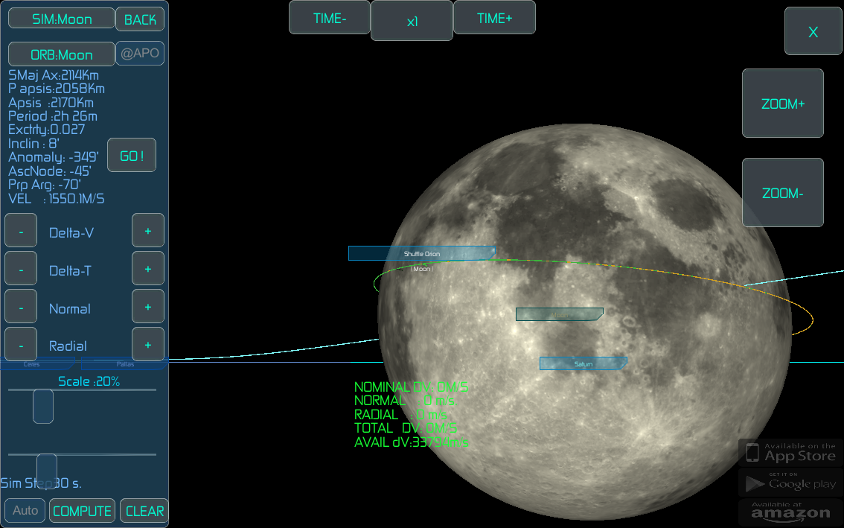Select the Saturn label over the Moon
Image resolution: width=844 pixels, height=528 pixels.
583,363
